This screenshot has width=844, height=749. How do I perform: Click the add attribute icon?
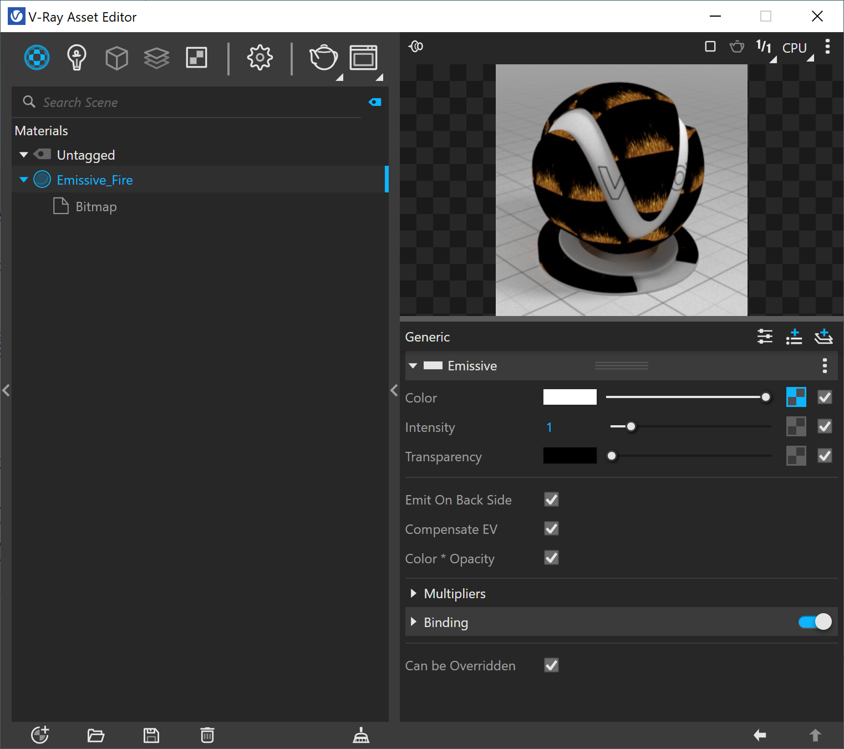[794, 336]
